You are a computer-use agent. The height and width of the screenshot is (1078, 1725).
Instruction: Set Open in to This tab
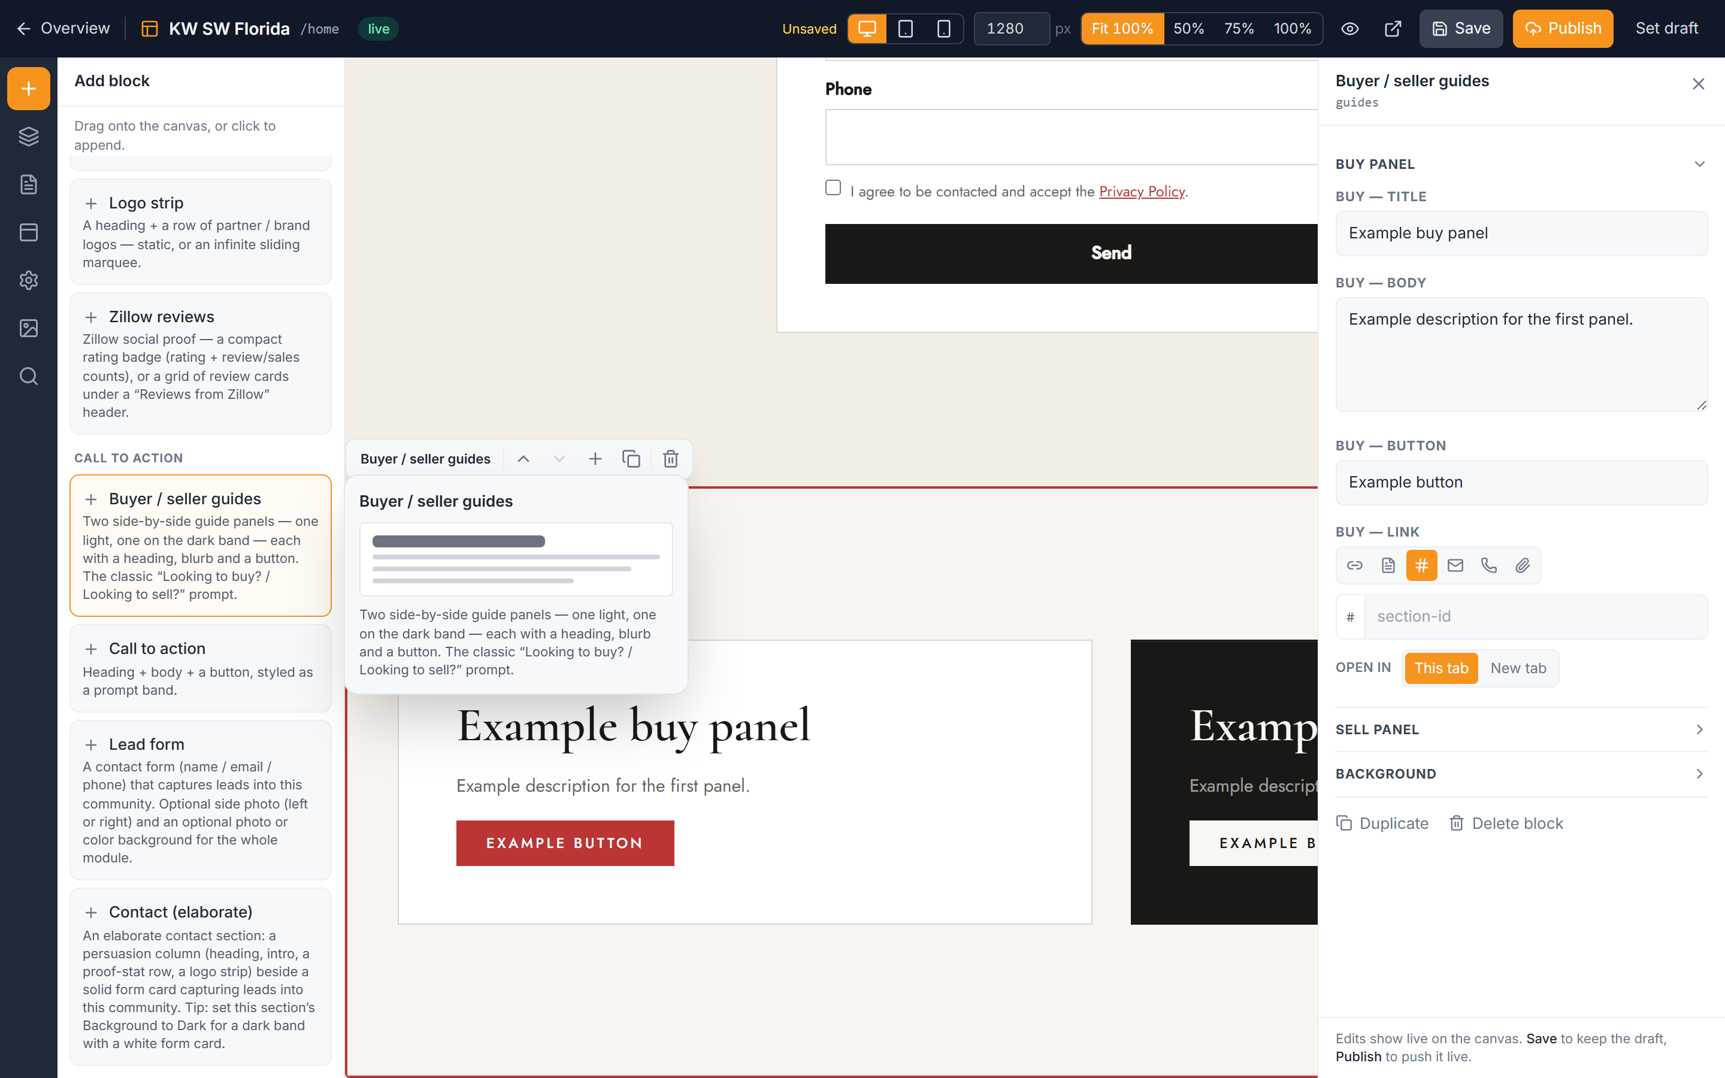[x=1440, y=668]
